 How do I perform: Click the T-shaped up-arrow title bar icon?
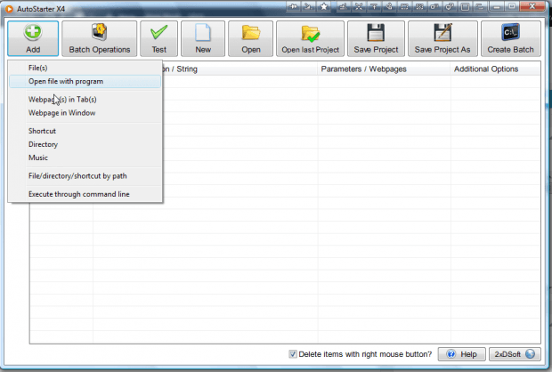tap(374, 6)
